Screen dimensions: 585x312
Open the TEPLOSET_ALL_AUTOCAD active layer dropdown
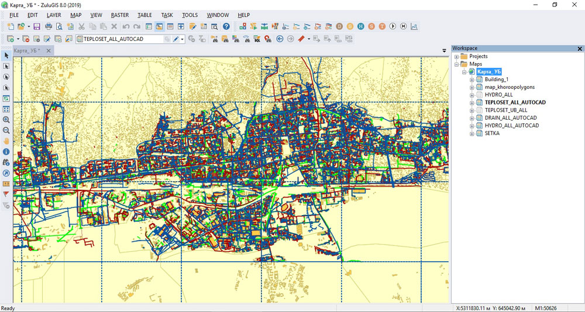coord(183,39)
